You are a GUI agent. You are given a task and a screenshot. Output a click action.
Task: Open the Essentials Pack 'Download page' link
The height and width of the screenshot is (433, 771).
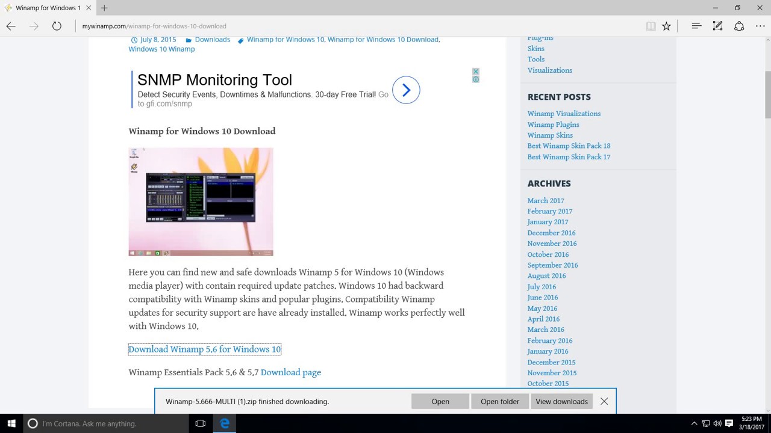(x=291, y=372)
